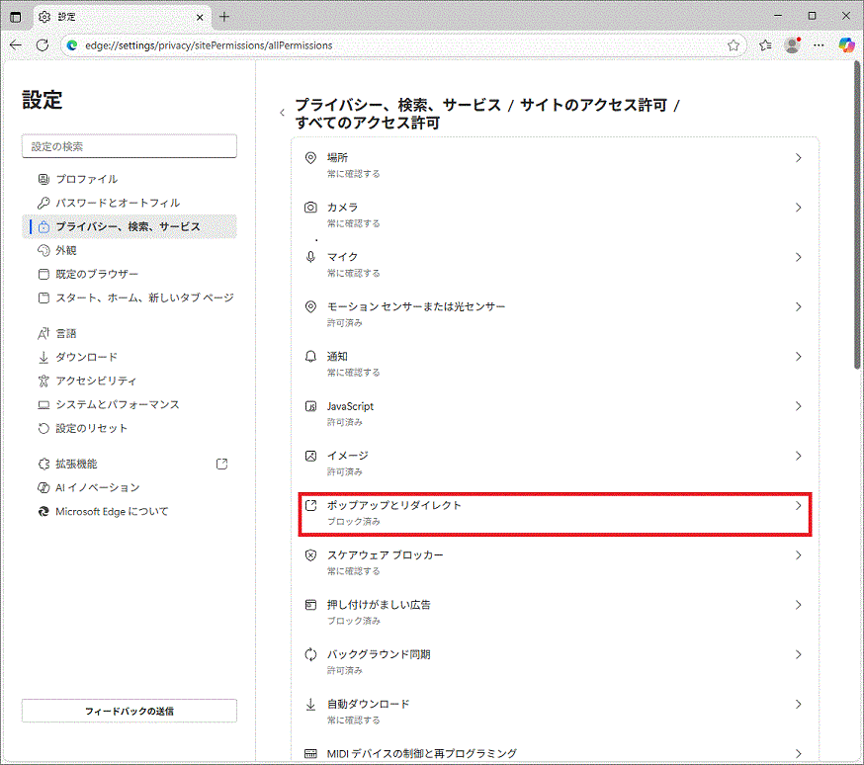The height and width of the screenshot is (765, 864).
Task: Open the favorites list icon
Action: pos(765,45)
